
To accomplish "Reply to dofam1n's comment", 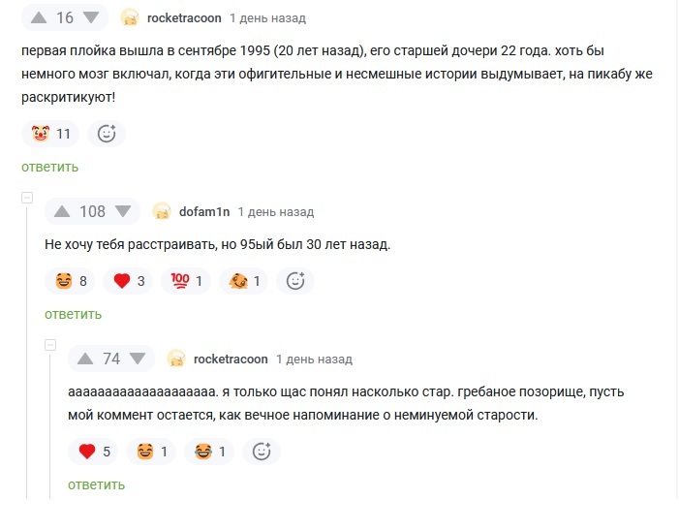I will 73,314.
